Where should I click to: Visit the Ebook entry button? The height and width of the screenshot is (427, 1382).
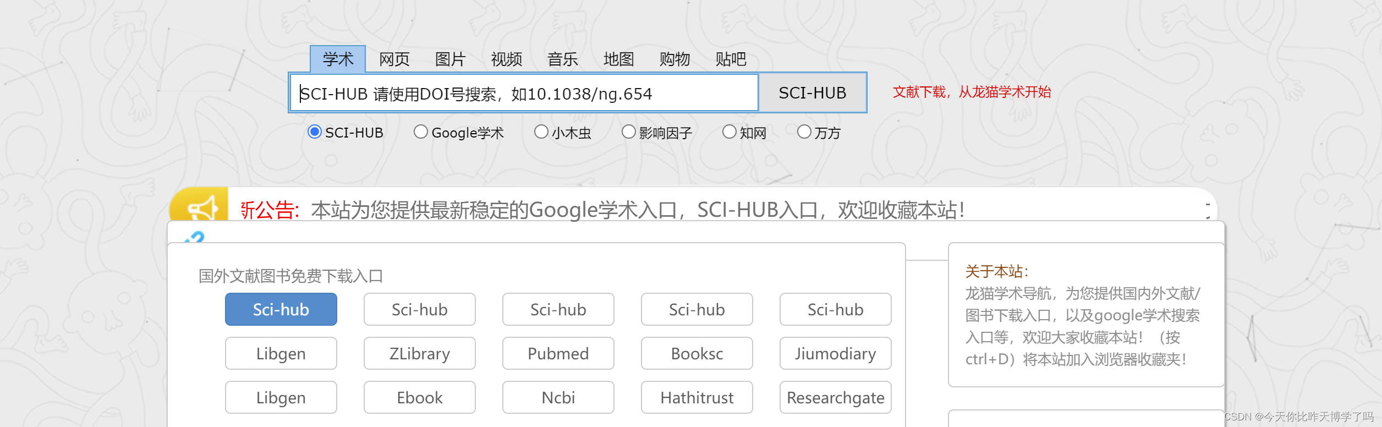(420, 397)
